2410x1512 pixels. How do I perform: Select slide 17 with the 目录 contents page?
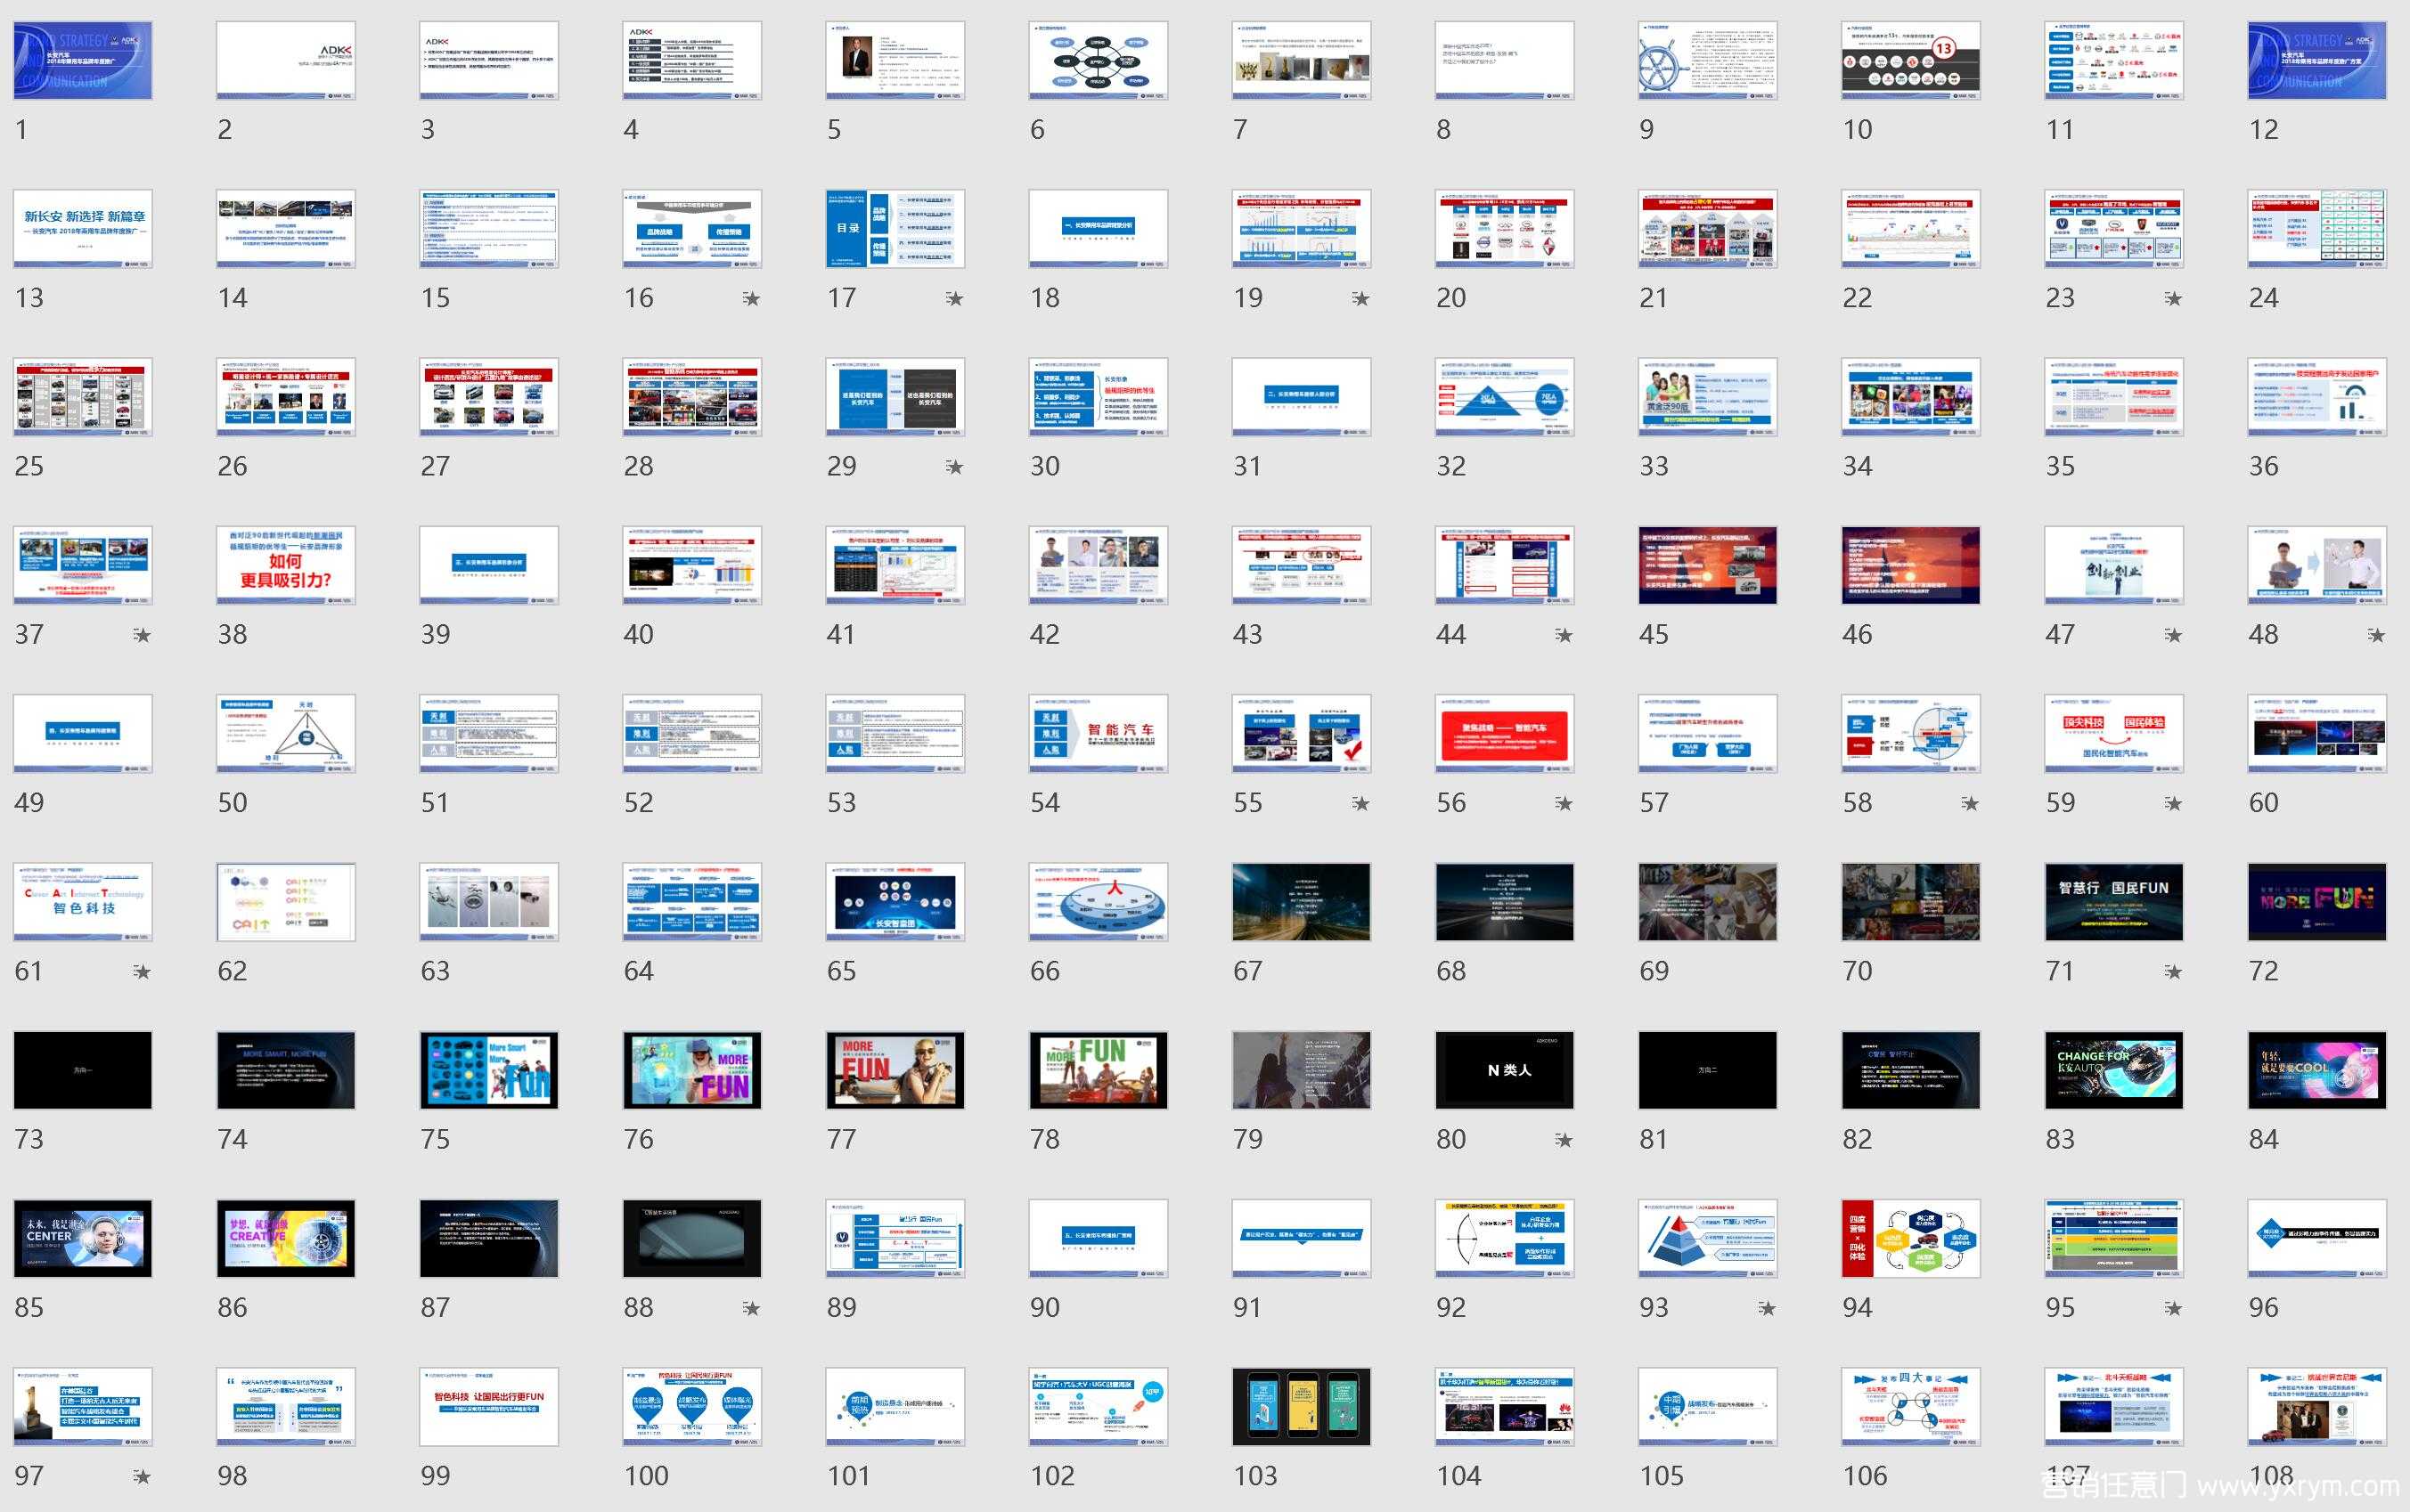pos(895,228)
